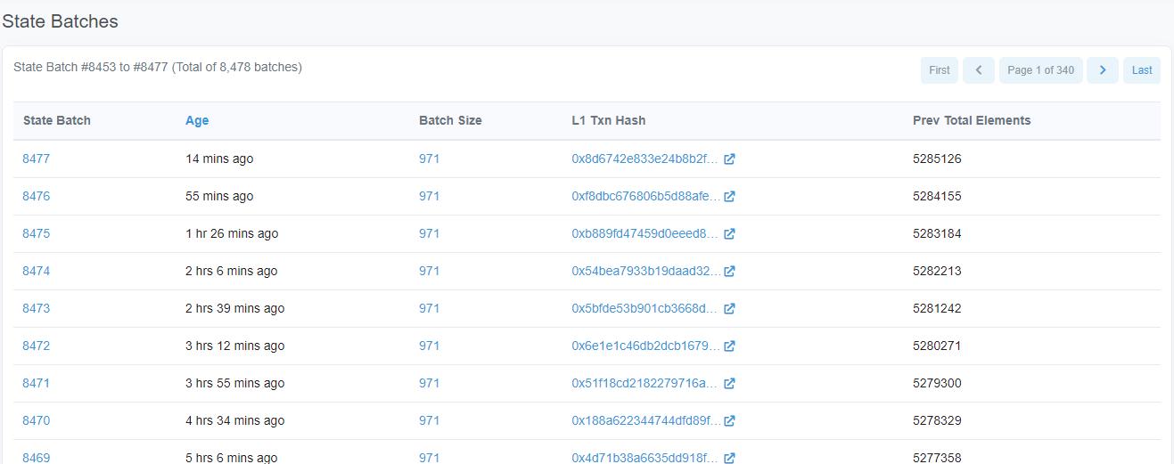Image resolution: width=1174 pixels, height=464 pixels.
Task: Click external link icon for hash 0x8d6742e833e24b8b2f
Action: (729, 159)
